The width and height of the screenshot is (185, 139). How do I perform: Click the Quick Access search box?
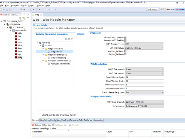[x=152, y=9]
